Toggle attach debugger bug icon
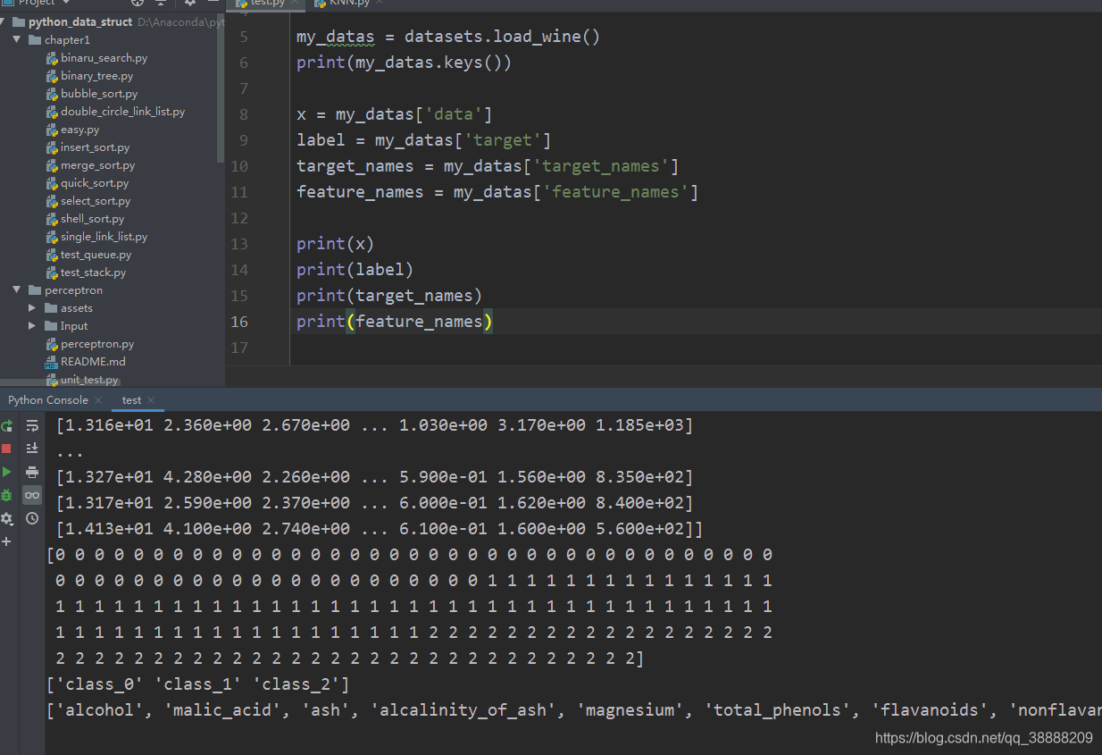 coord(8,495)
